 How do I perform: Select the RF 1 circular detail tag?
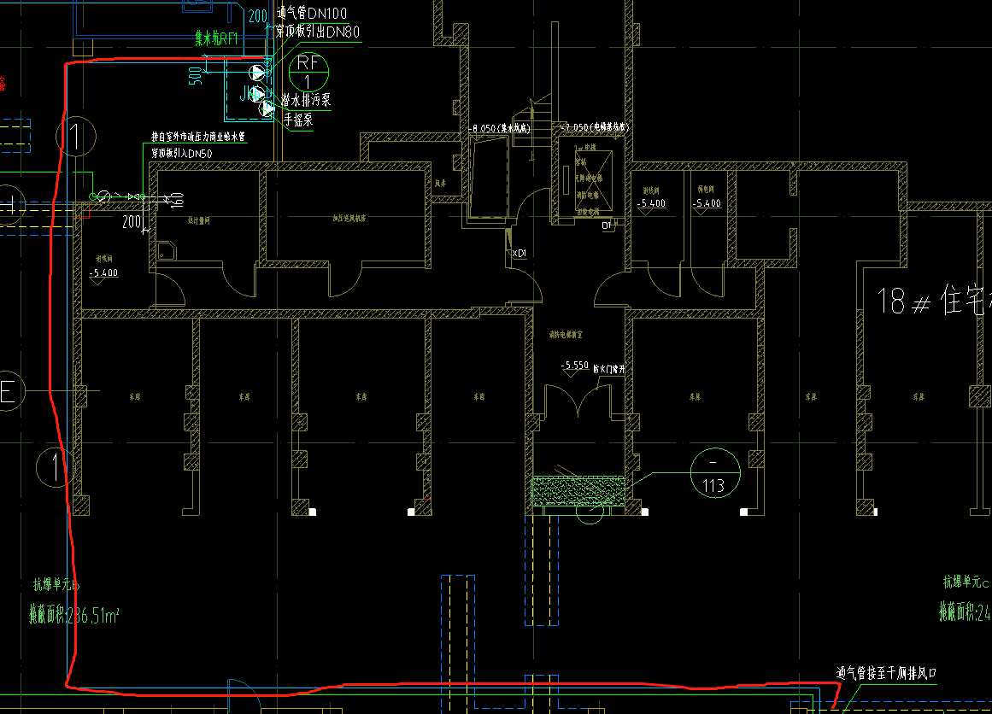pos(308,72)
